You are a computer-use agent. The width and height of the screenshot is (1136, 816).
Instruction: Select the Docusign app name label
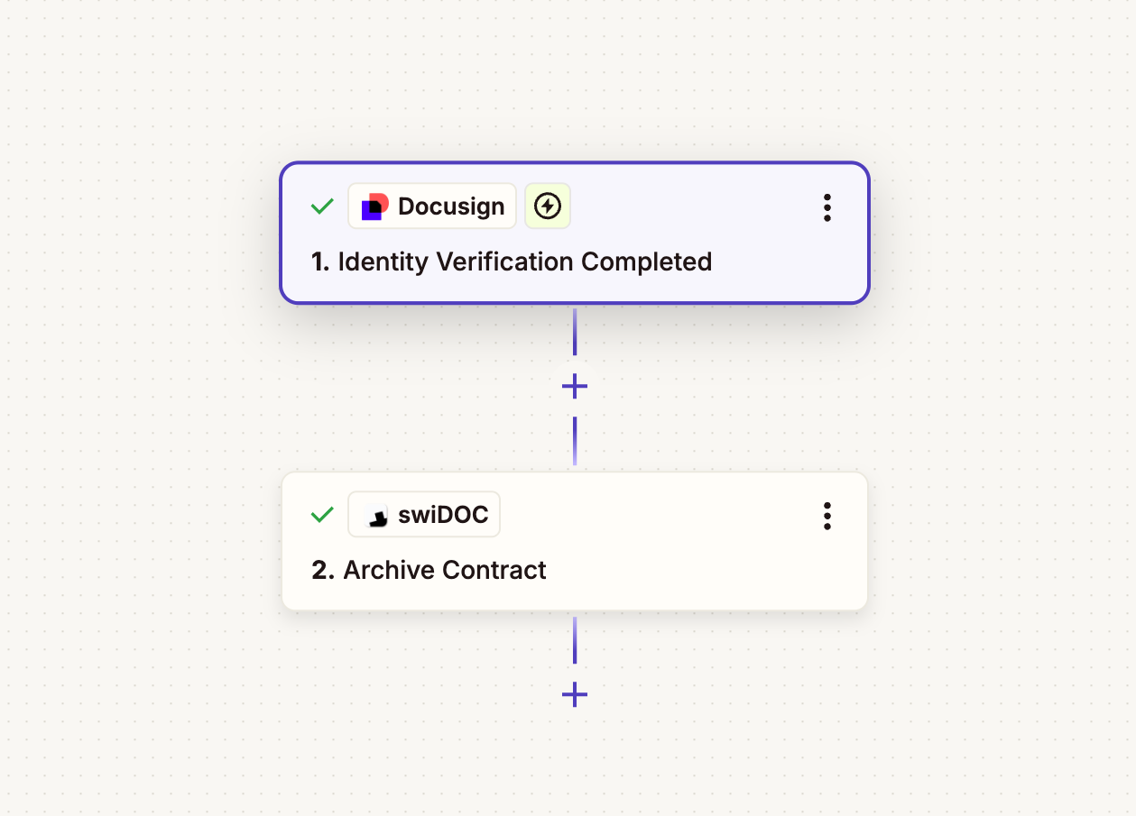point(450,206)
